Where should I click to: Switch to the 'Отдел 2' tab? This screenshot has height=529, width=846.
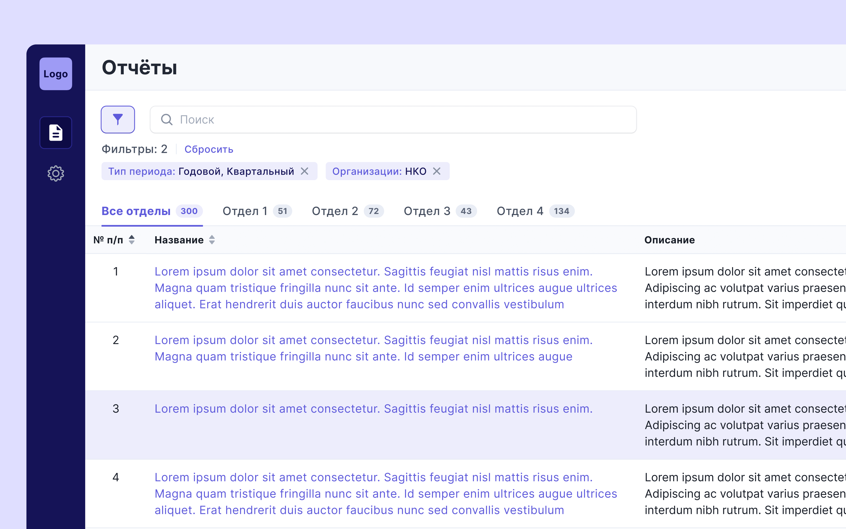tap(335, 211)
